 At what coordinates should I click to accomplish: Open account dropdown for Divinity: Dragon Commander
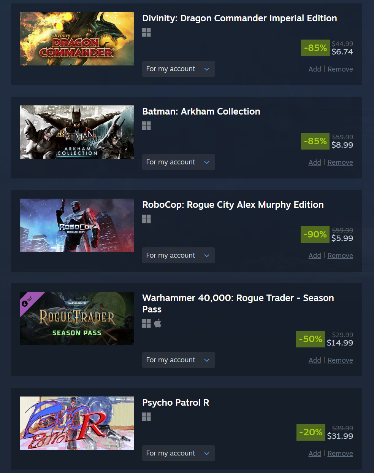179,69
